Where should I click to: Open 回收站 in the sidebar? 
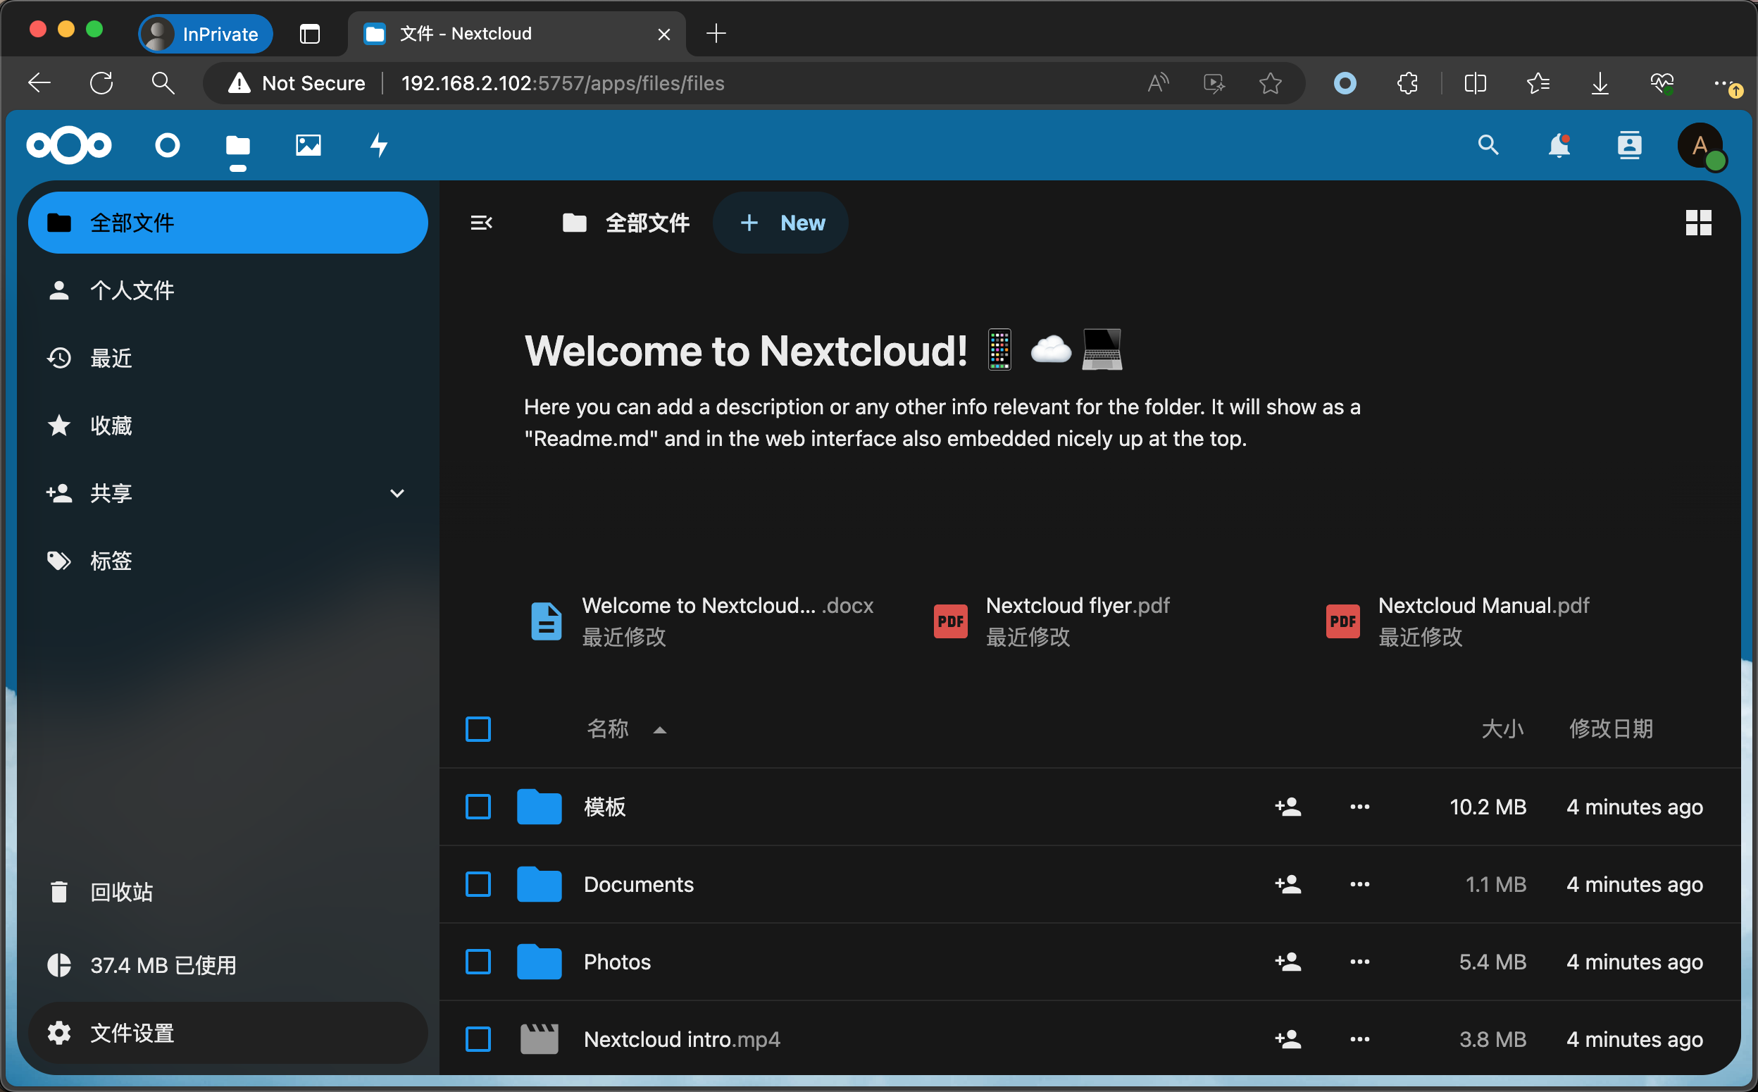(x=120, y=892)
